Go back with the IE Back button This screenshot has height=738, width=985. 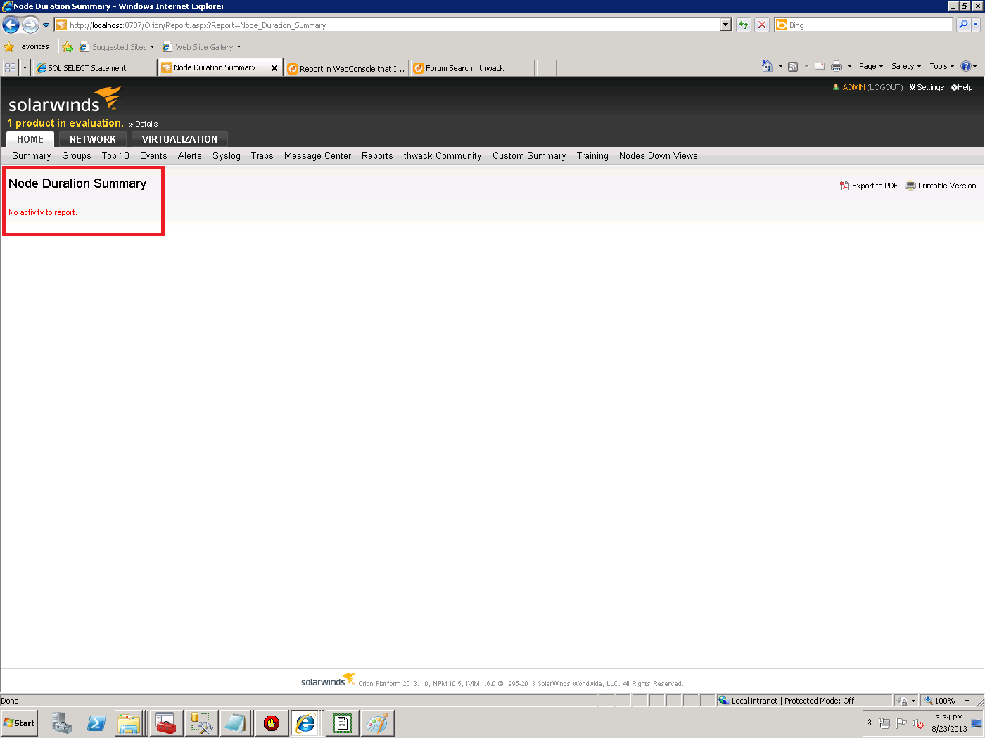click(11, 25)
